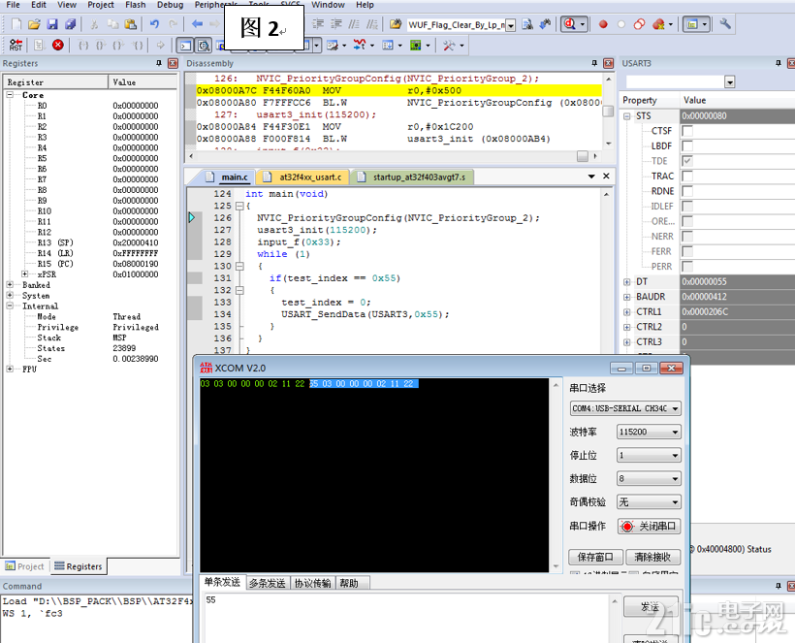Click the 保存窗口 button
The image size is (795, 643).
[x=595, y=557]
